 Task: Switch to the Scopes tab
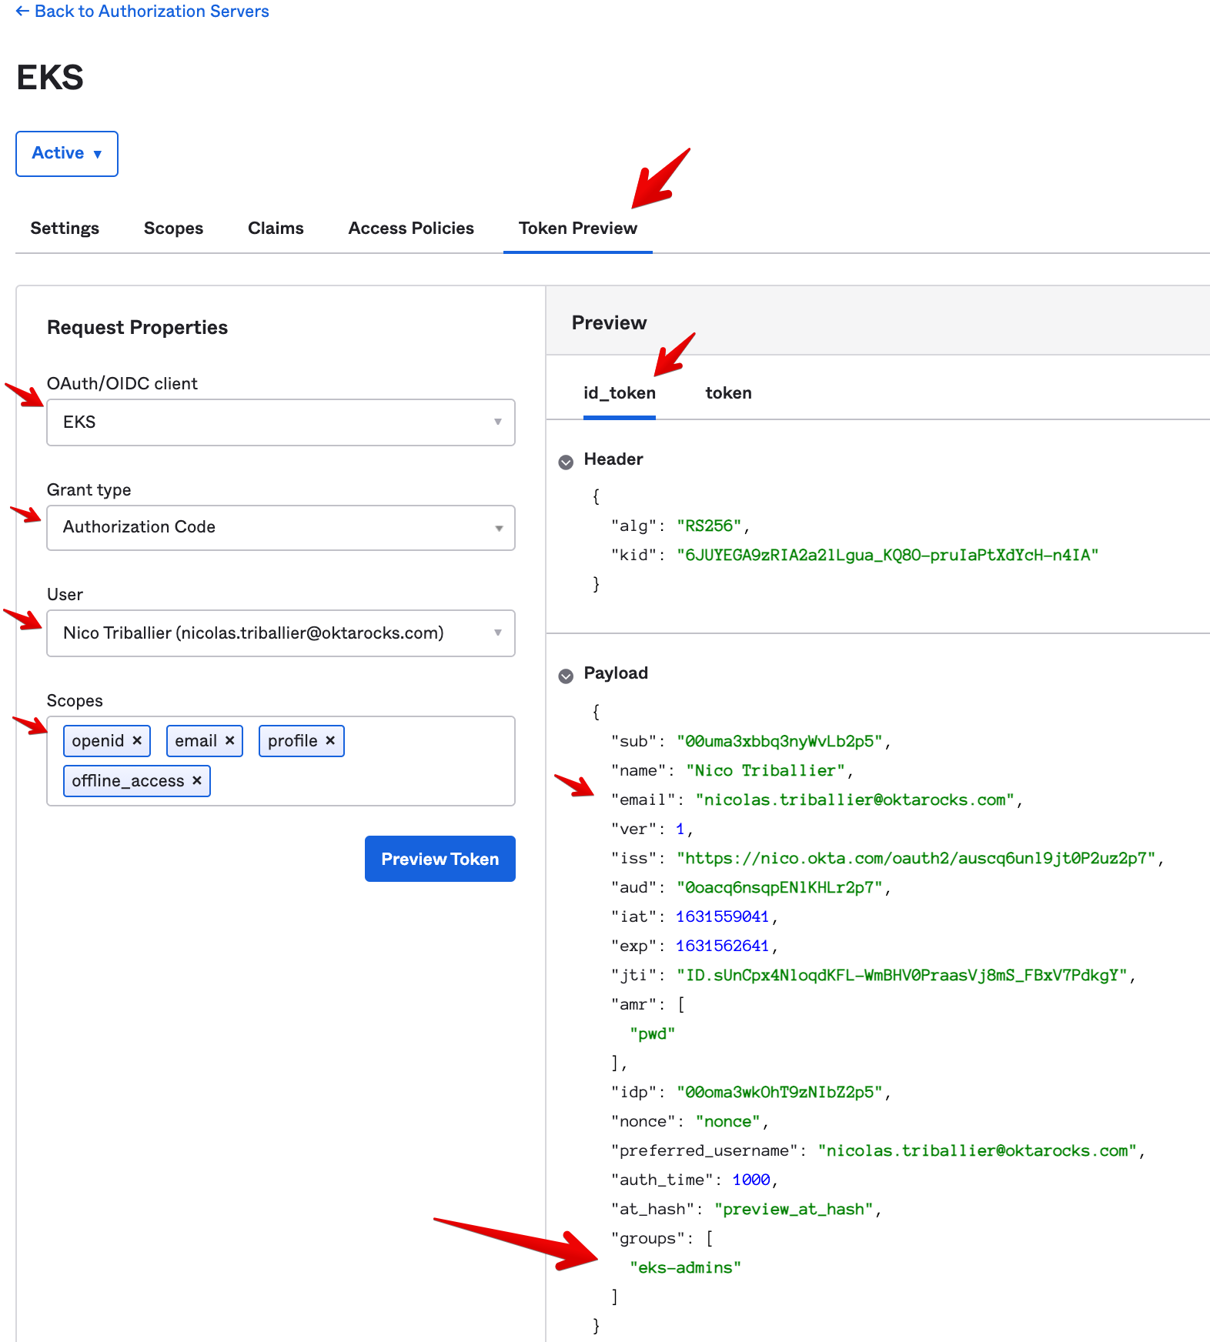pos(173,229)
